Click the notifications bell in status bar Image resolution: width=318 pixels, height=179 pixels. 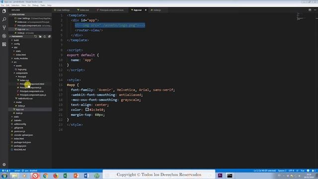[x=314, y=171]
